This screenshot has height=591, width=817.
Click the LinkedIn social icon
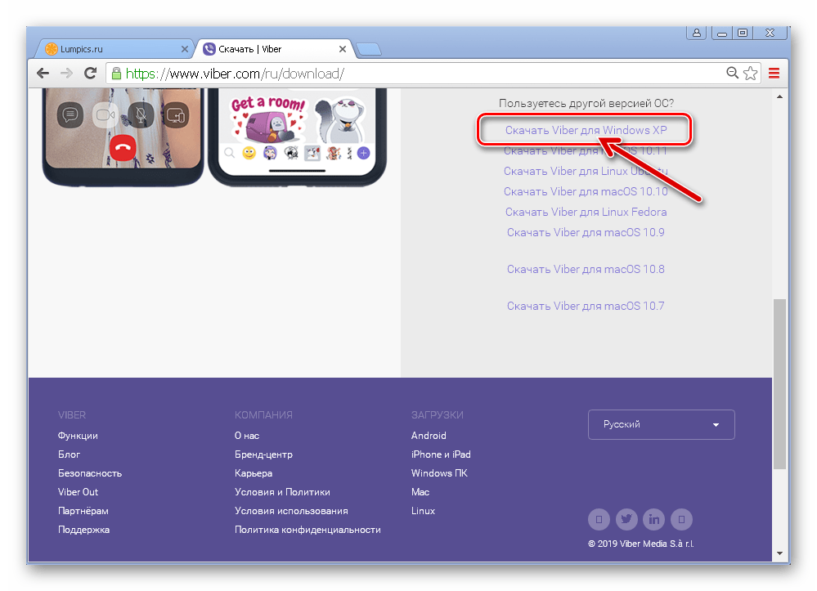[654, 519]
